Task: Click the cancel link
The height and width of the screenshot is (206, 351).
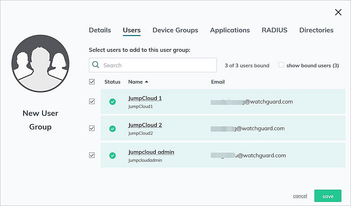Action: tap(300, 196)
